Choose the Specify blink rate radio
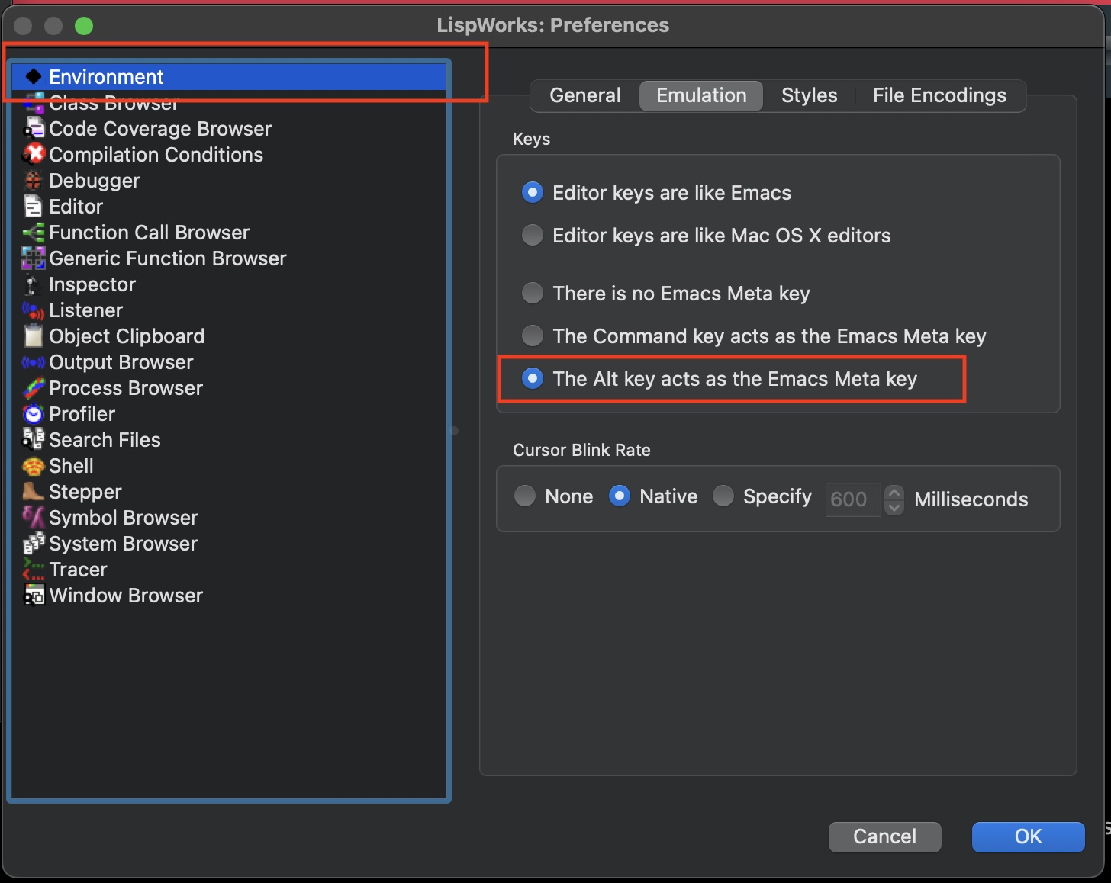Image resolution: width=1111 pixels, height=883 pixels. [x=723, y=496]
